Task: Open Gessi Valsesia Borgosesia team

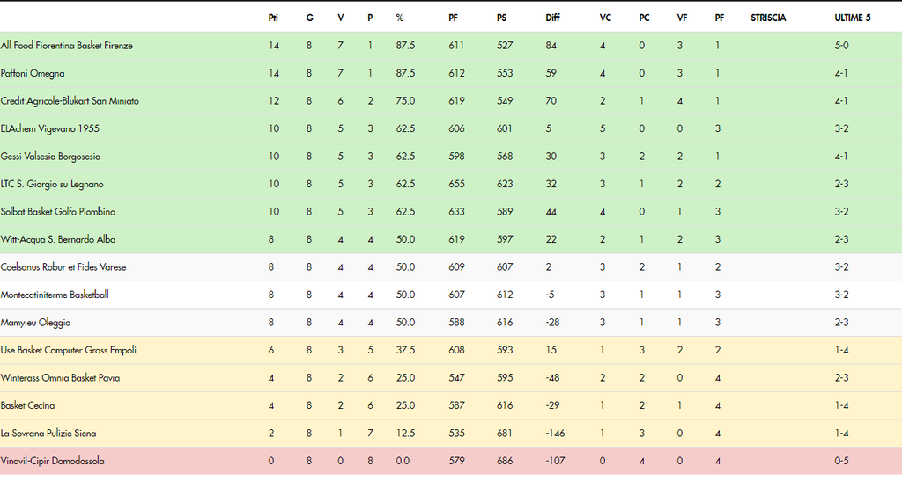Action: (50, 157)
